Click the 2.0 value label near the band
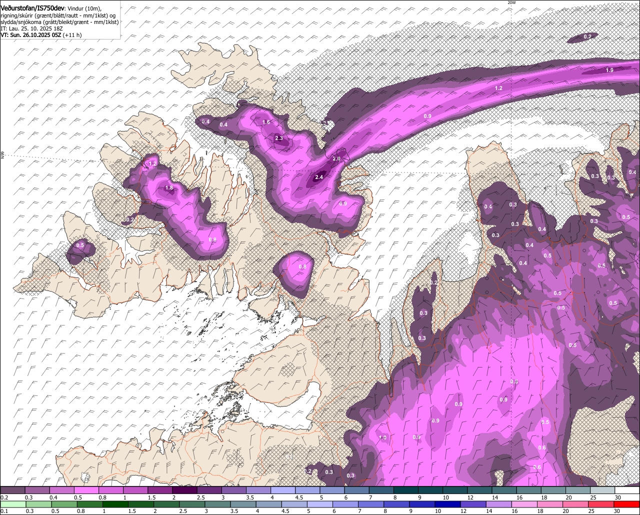This screenshot has width=640, height=515. [x=336, y=158]
